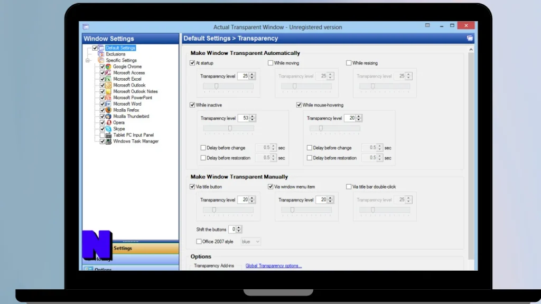Open the Office 2007 style color dropdown
This screenshot has height=304, width=541.
(x=250, y=242)
